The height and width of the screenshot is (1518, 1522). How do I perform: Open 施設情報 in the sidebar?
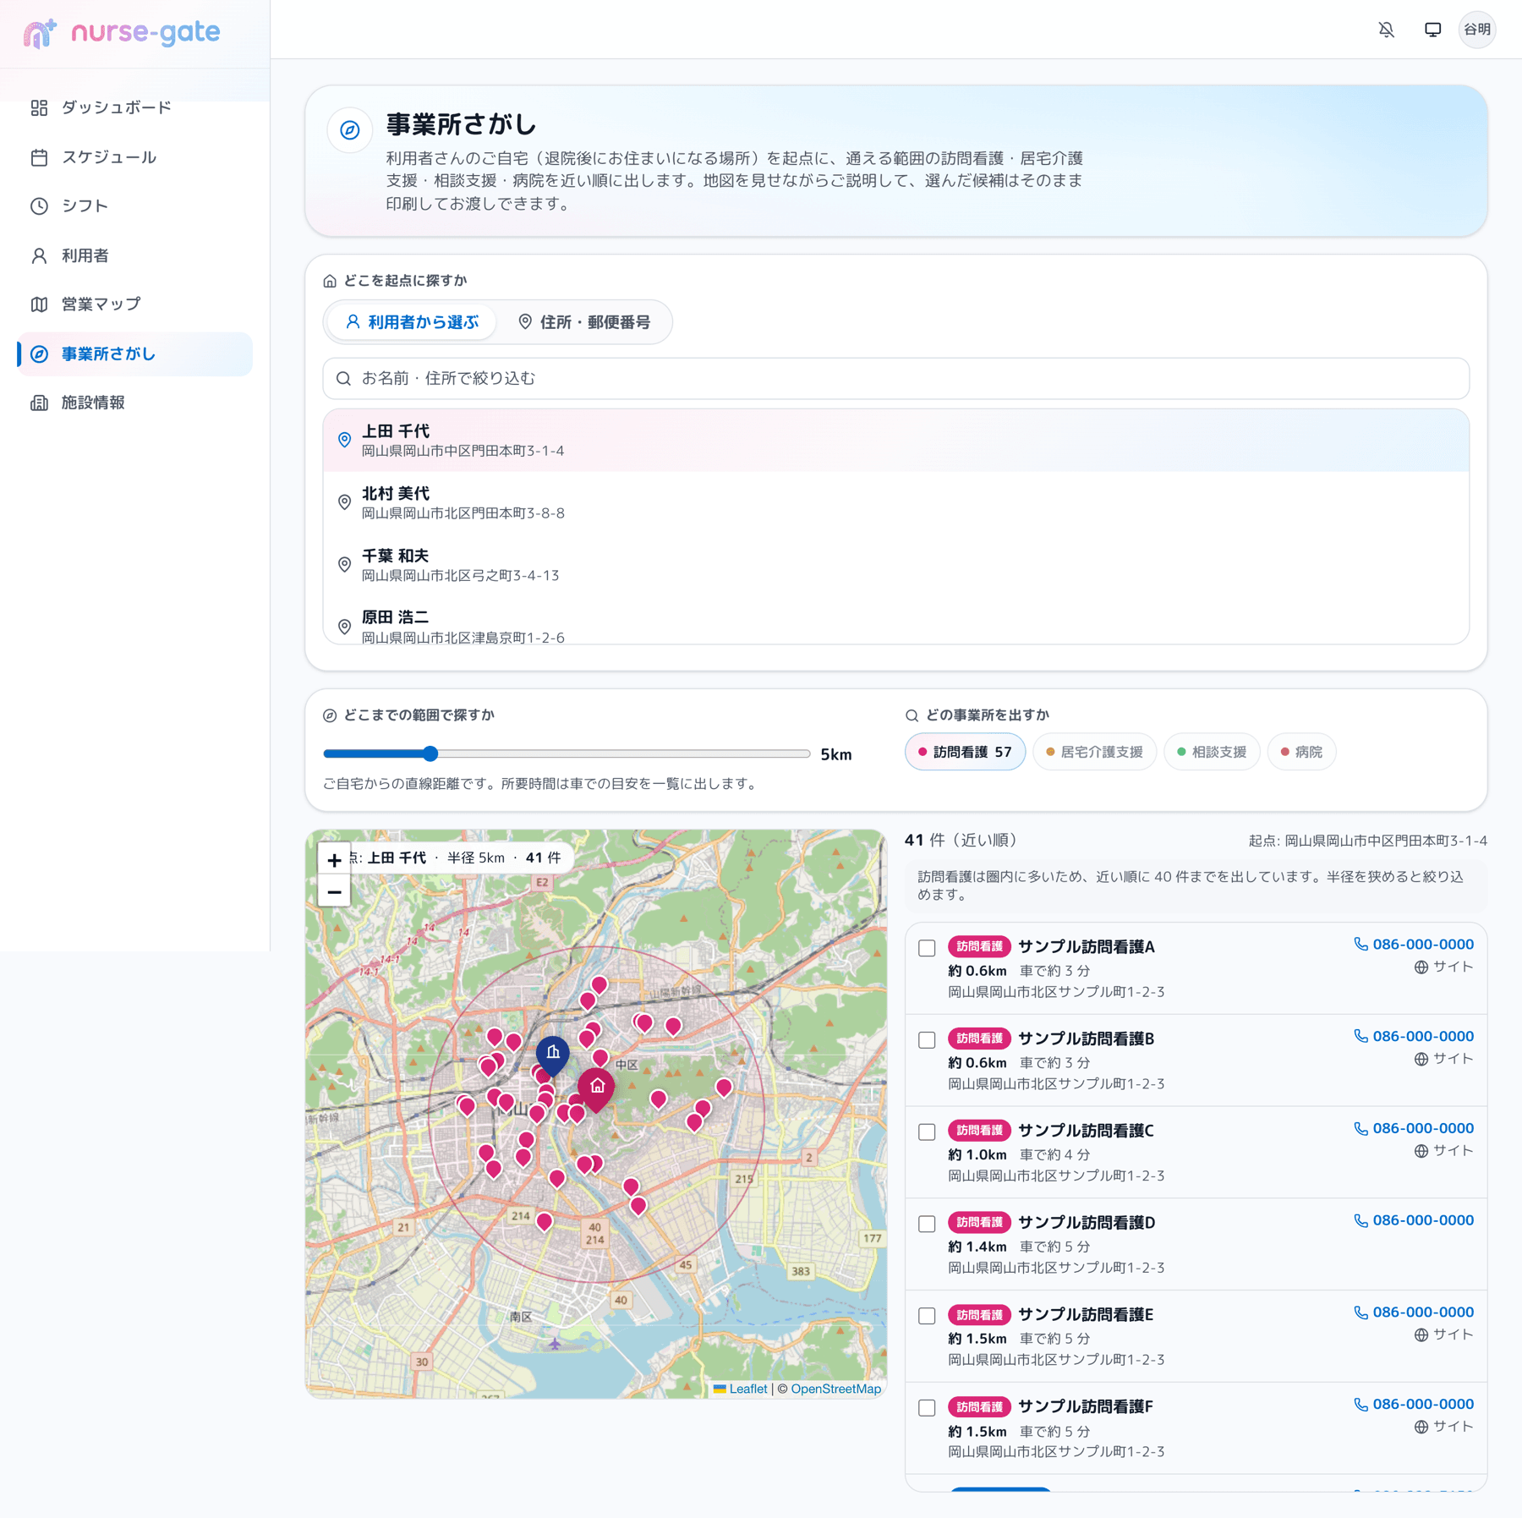(134, 403)
